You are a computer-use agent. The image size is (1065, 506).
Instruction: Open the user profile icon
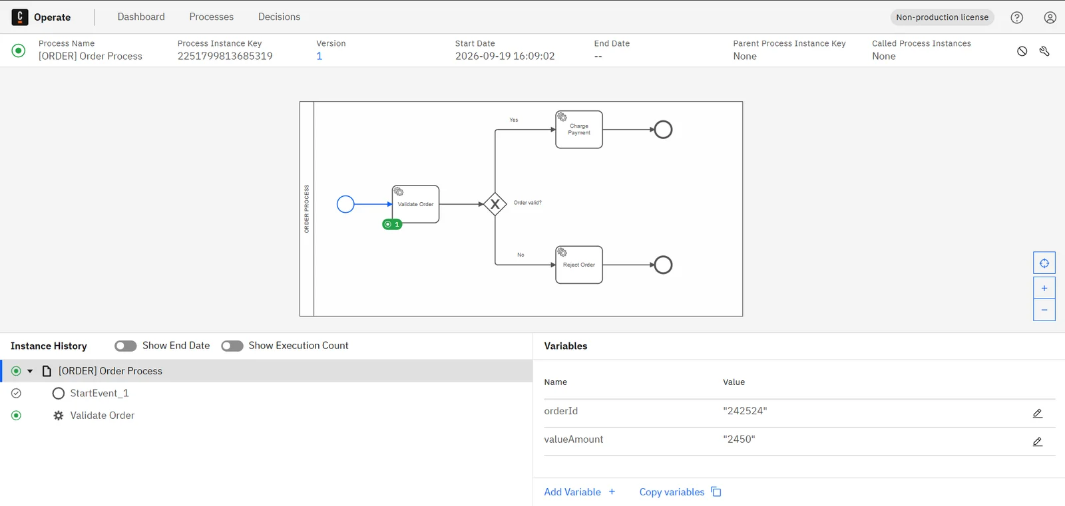pyautogui.click(x=1050, y=17)
